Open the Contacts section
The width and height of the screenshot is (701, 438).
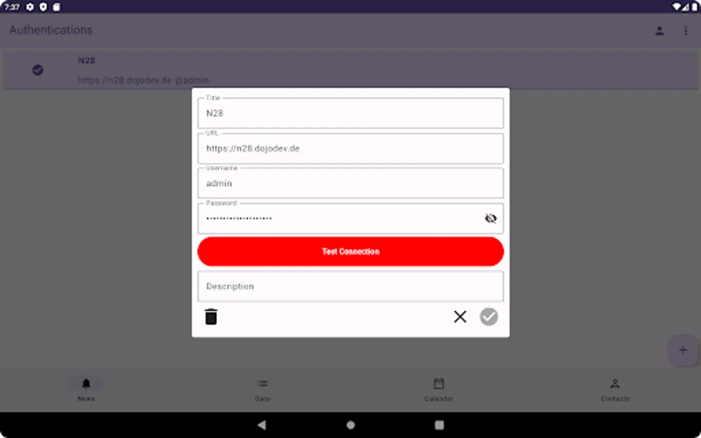click(x=615, y=389)
